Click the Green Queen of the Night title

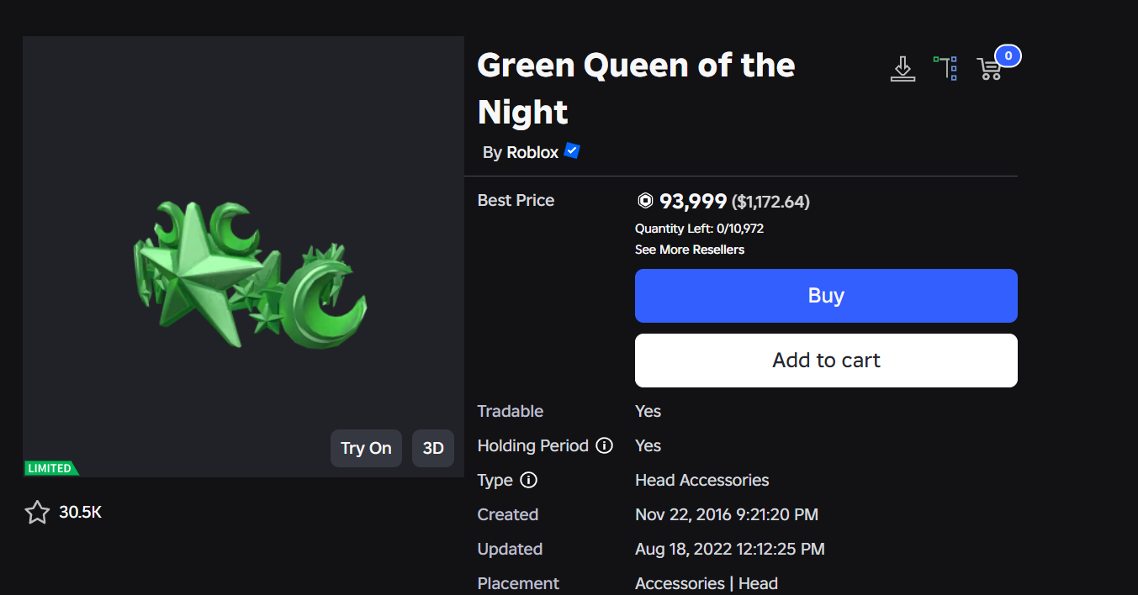(636, 88)
